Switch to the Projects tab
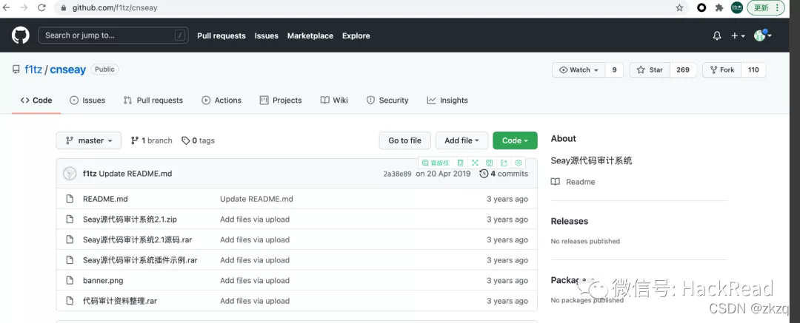Image resolution: width=800 pixels, height=323 pixels. click(x=281, y=101)
